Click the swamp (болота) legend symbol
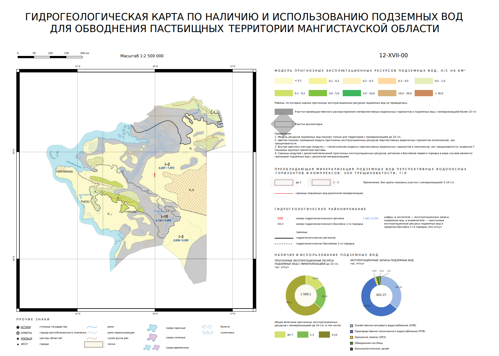Viewport: 499px width, 356px height. [x=207, y=327]
